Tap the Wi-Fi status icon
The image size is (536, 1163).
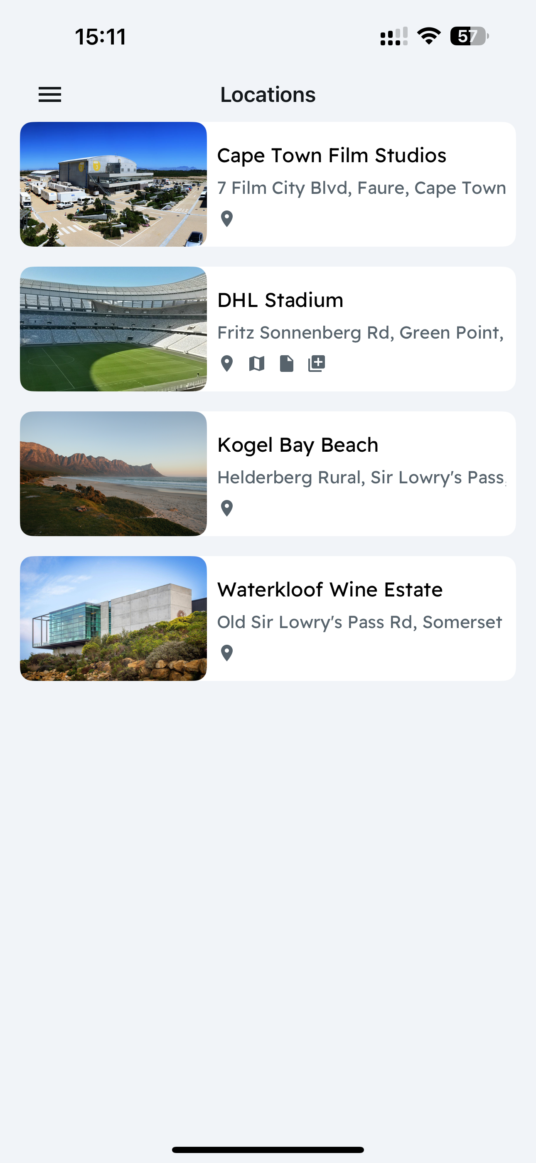tap(429, 36)
